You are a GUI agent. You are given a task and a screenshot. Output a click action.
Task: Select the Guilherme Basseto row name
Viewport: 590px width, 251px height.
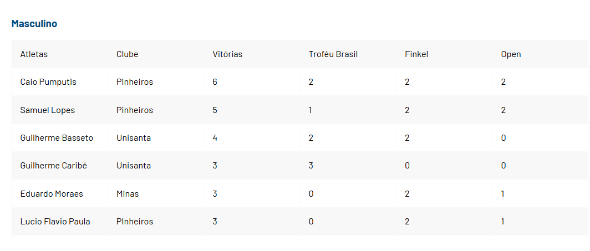(x=57, y=138)
